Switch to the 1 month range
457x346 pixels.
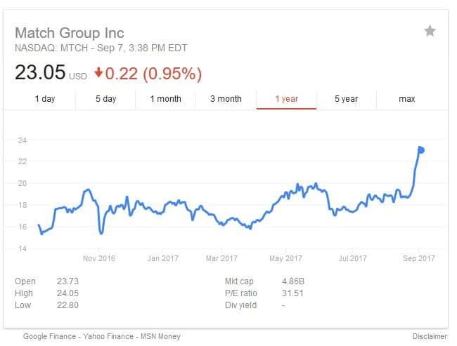[165, 99]
